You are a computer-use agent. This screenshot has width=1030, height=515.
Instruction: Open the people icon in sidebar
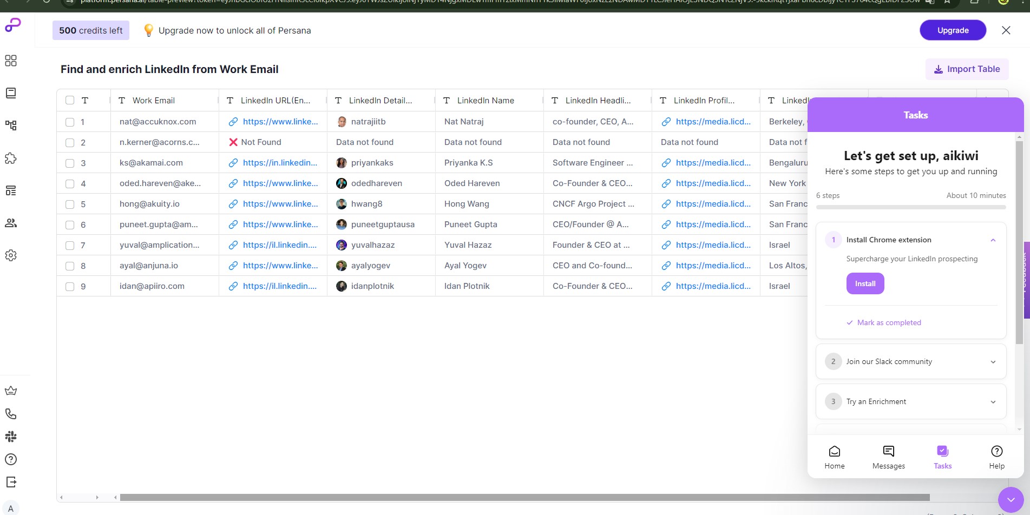tap(11, 223)
